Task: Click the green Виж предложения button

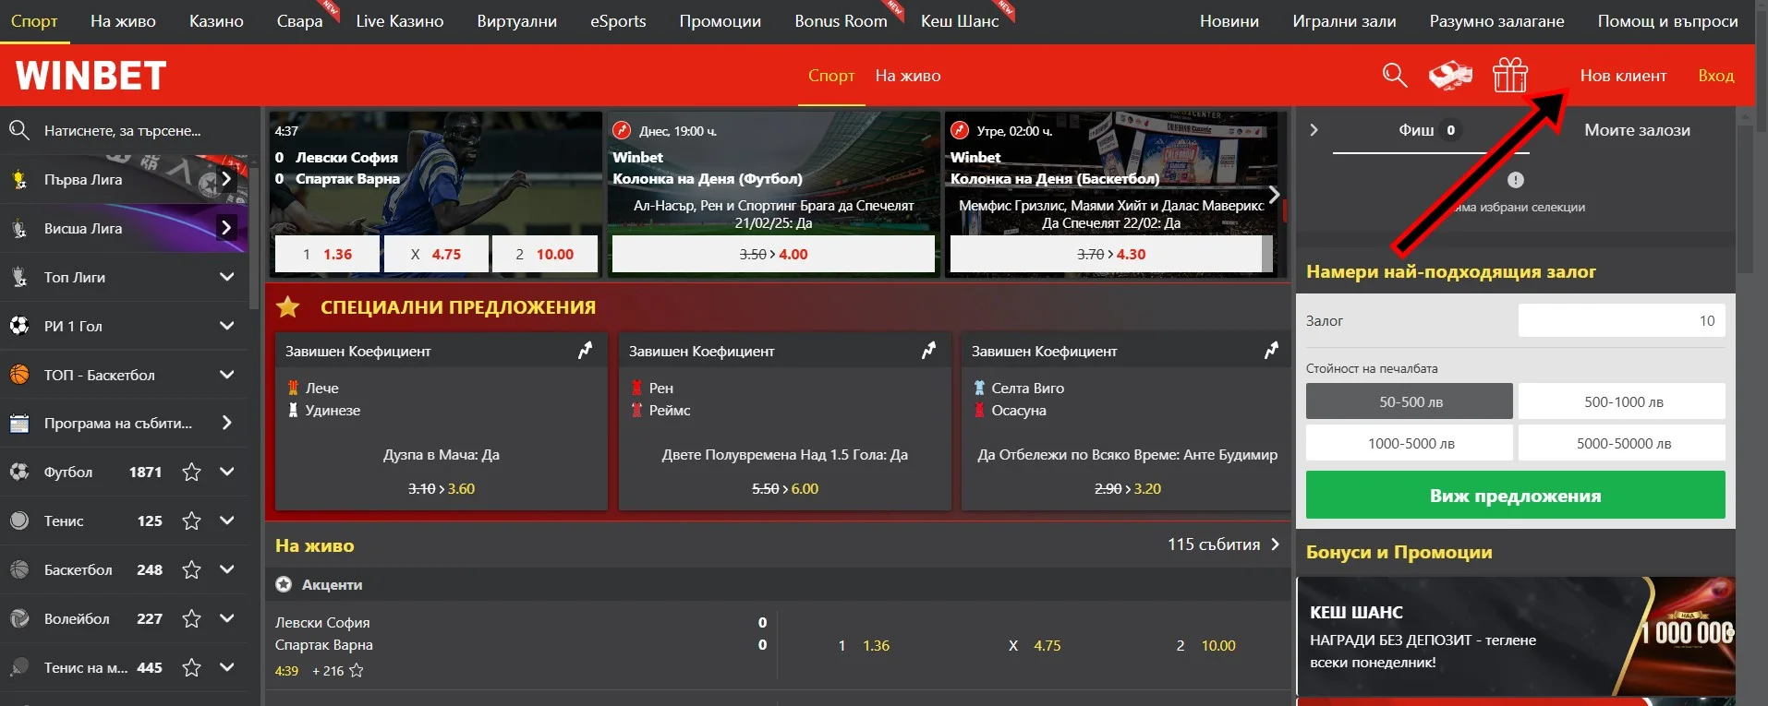Action: click(x=1515, y=495)
